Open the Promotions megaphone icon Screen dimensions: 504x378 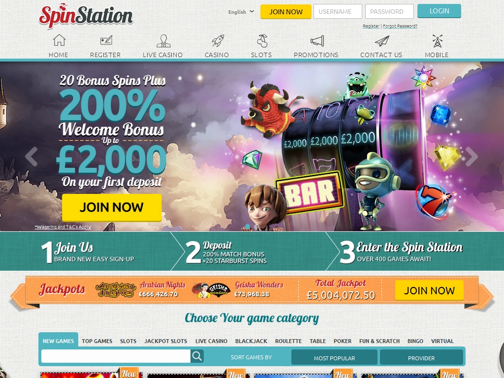pos(316,40)
